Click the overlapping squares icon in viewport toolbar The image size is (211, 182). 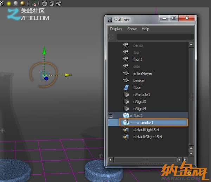(x=52, y=4)
